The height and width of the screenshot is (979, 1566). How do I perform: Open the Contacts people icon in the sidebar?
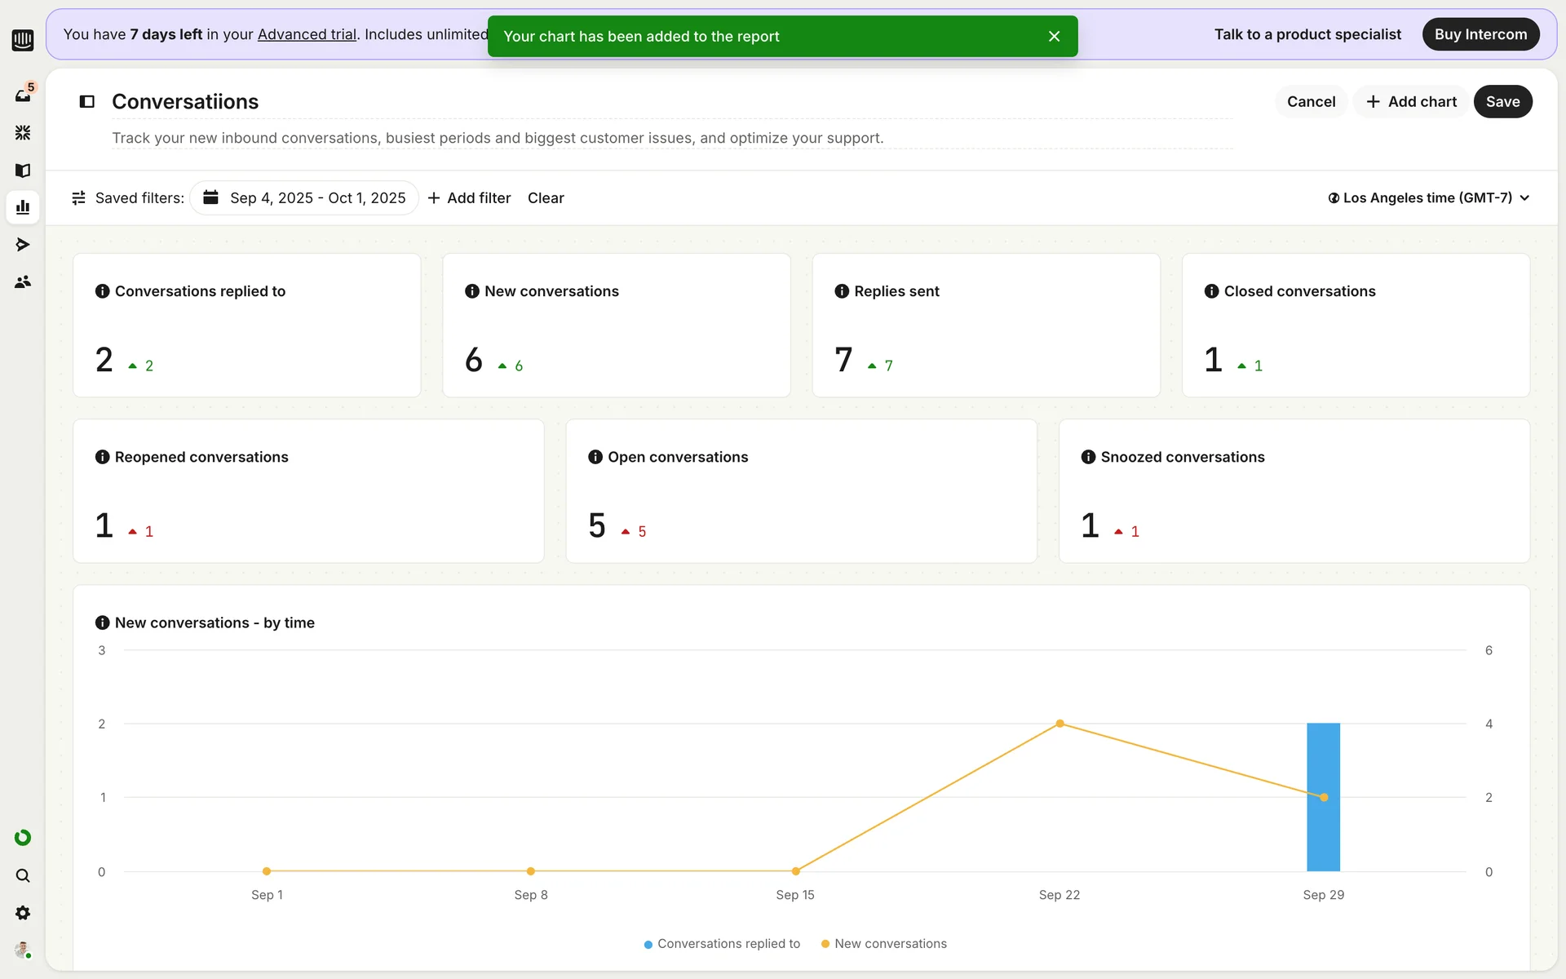click(x=23, y=282)
